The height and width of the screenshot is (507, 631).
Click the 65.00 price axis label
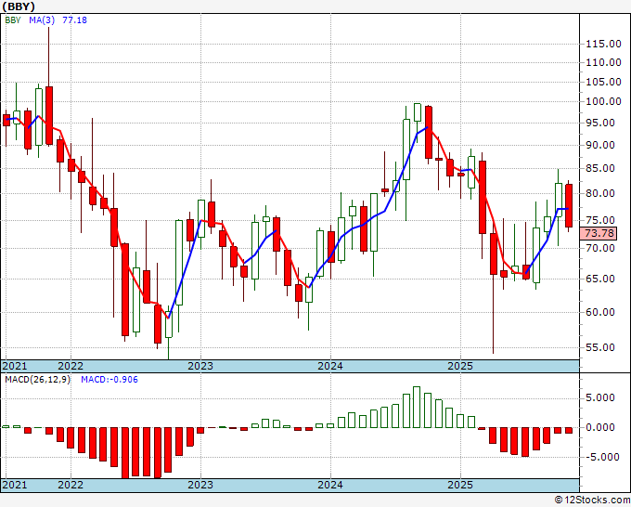tap(600, 279)
